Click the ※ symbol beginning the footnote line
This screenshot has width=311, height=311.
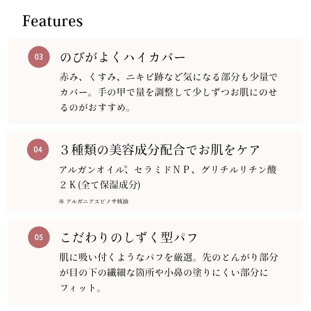tap(61, 201)
